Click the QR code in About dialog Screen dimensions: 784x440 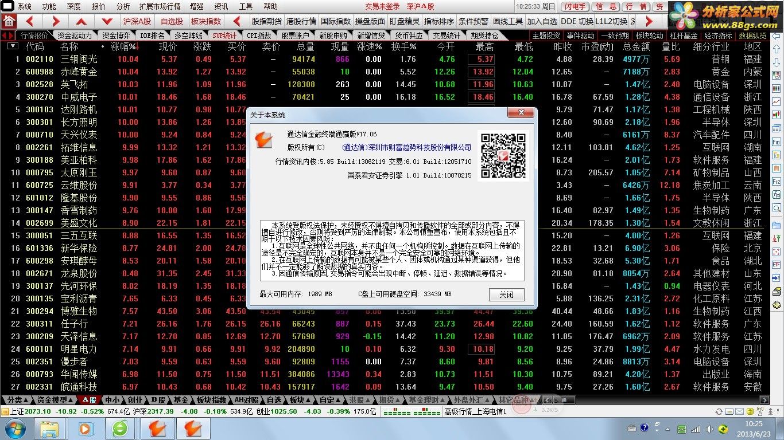click(x=503, y=156)
